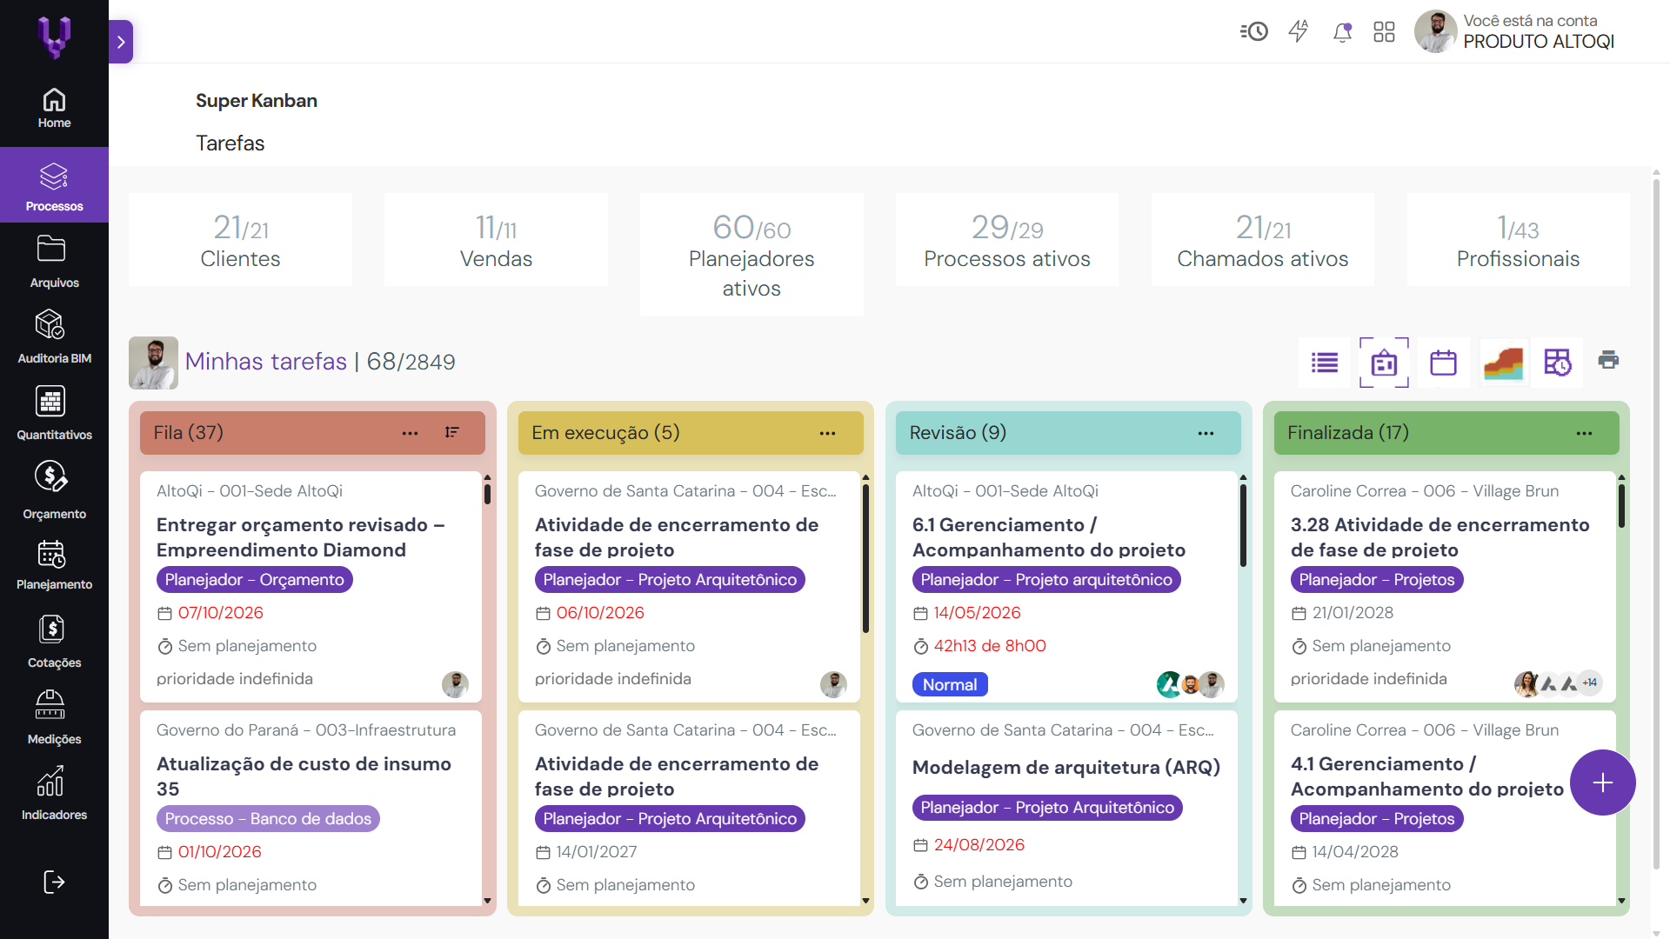Click due date 24/08/2026

point(979,845)
